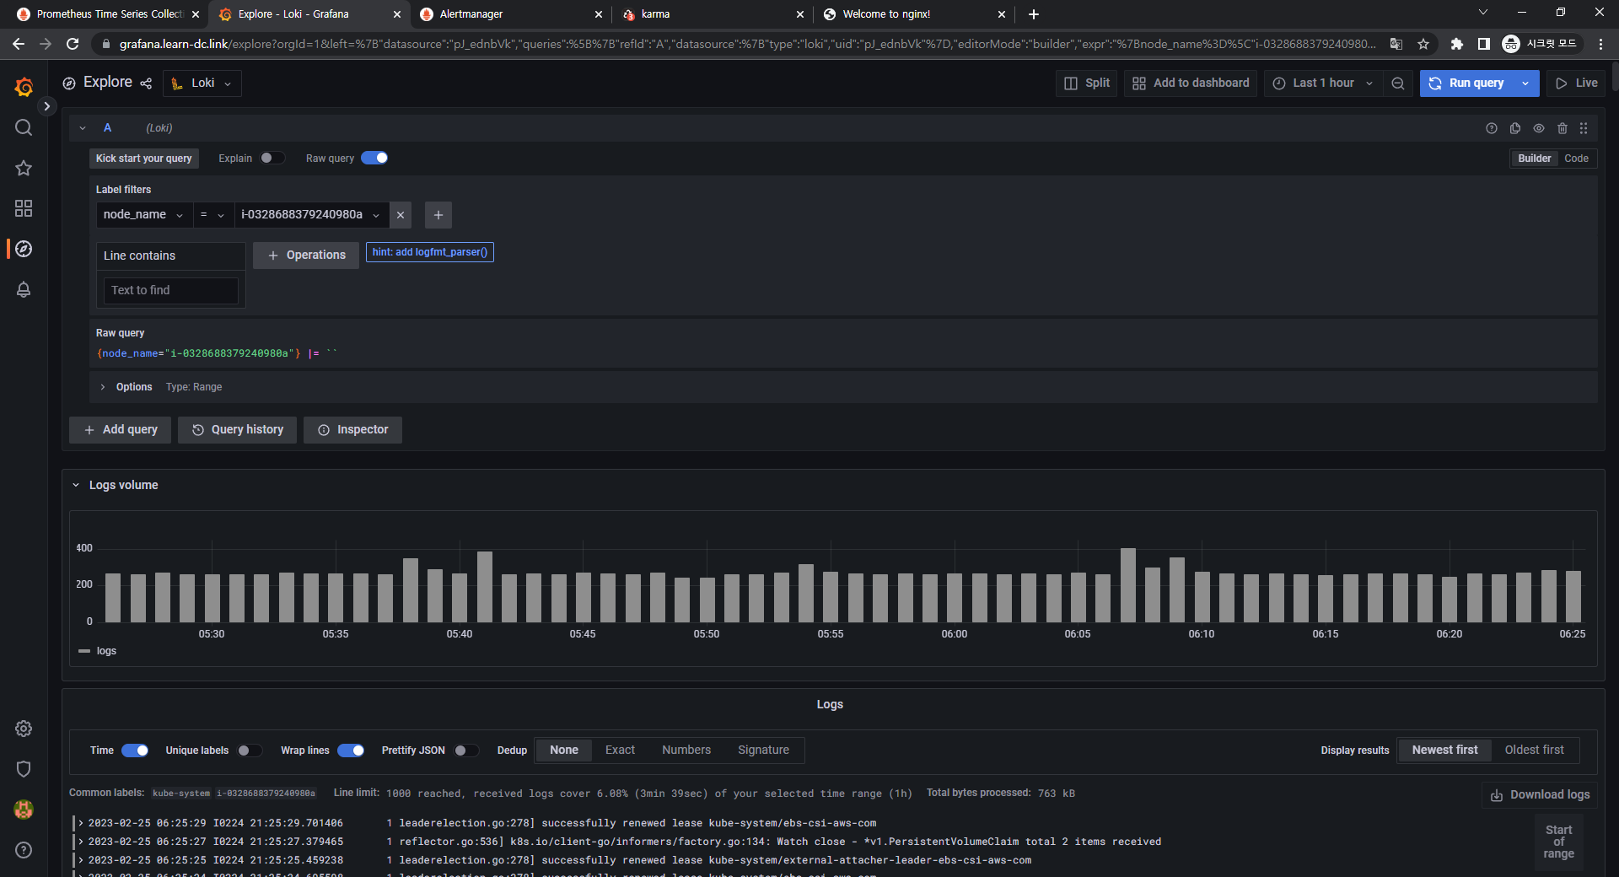1619x877 pixels.
Task: Click the zoom out time range icon
Action: [1397, 83]
